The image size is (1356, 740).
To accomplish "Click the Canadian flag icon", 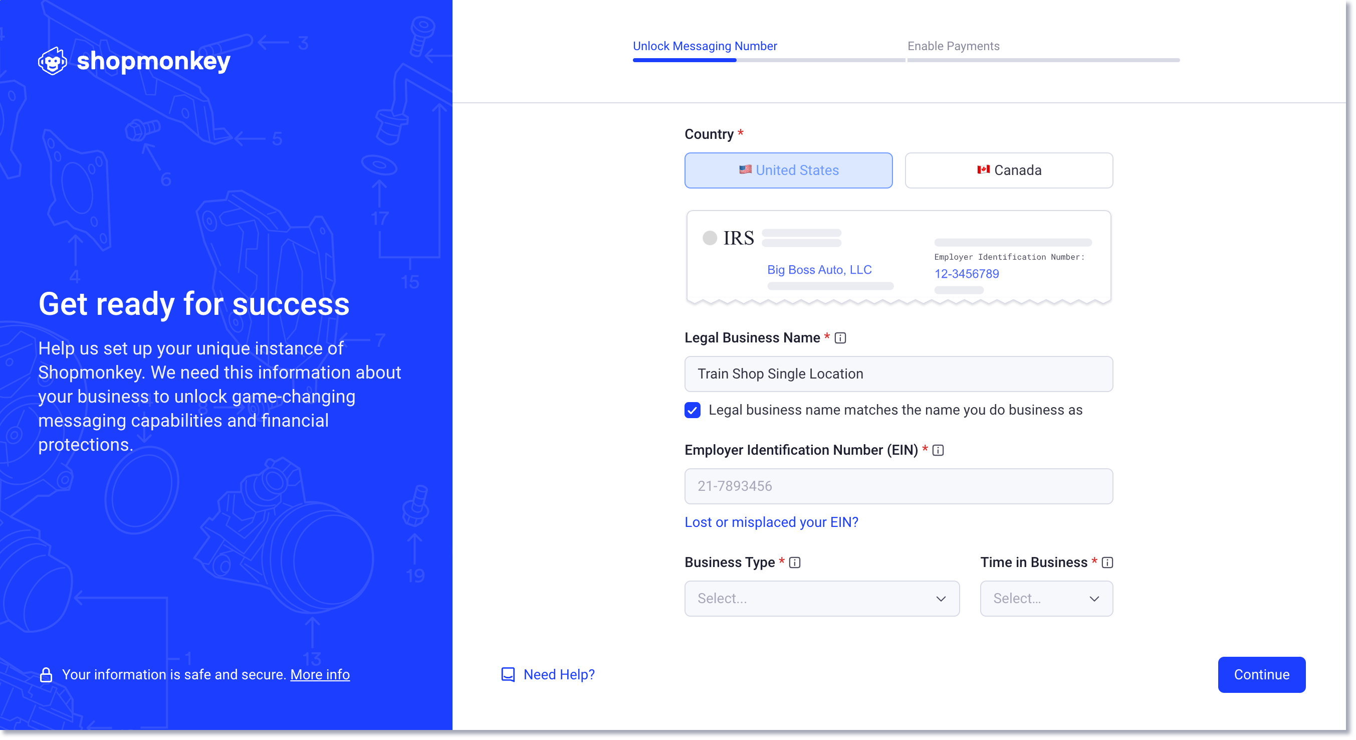I will coord(983,169).
